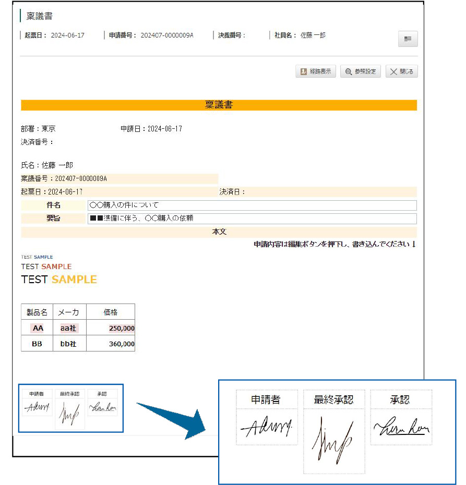The width and height of the screenshot is (466, 485).
Task: Click inside the 件名 input field
Action: click(x=250, y=205)
